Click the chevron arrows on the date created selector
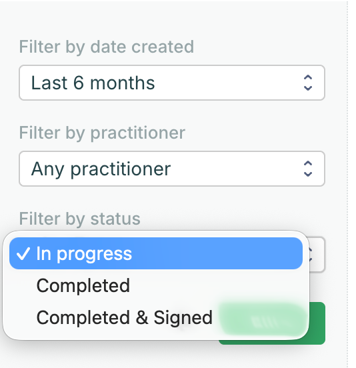The height and width of the screenshot is (368, 356). 308,83
